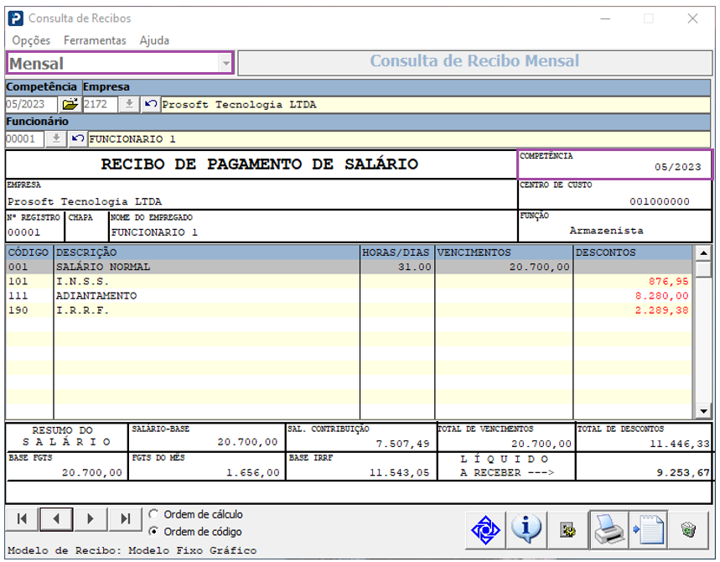Print the receipt using the printer icon

pos(609,530)
